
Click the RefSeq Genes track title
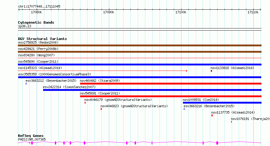31,136
